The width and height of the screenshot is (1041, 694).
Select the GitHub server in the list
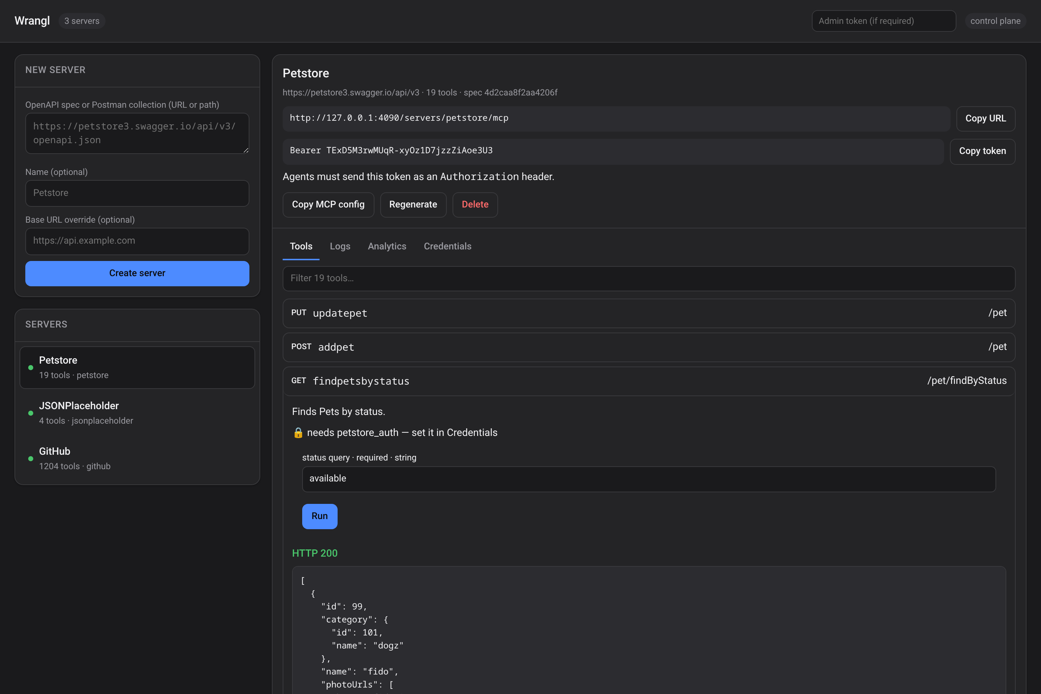tap(137, 459)
